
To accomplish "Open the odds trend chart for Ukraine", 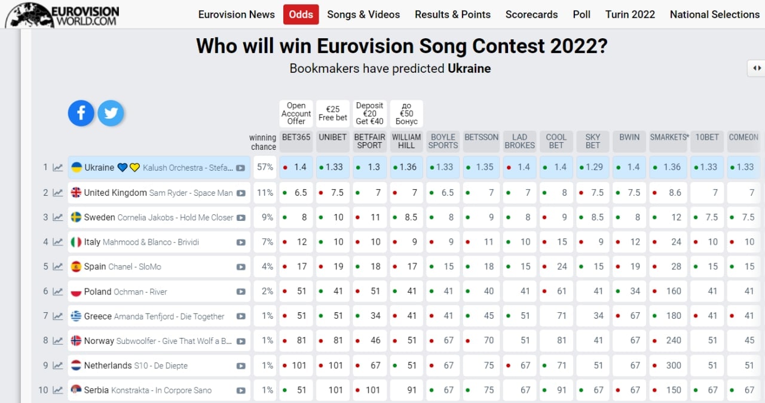I will (57, 167).
